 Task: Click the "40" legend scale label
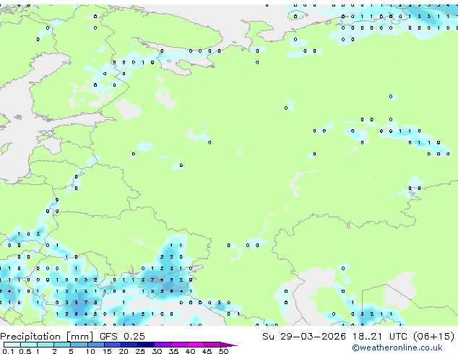[190, 351]
